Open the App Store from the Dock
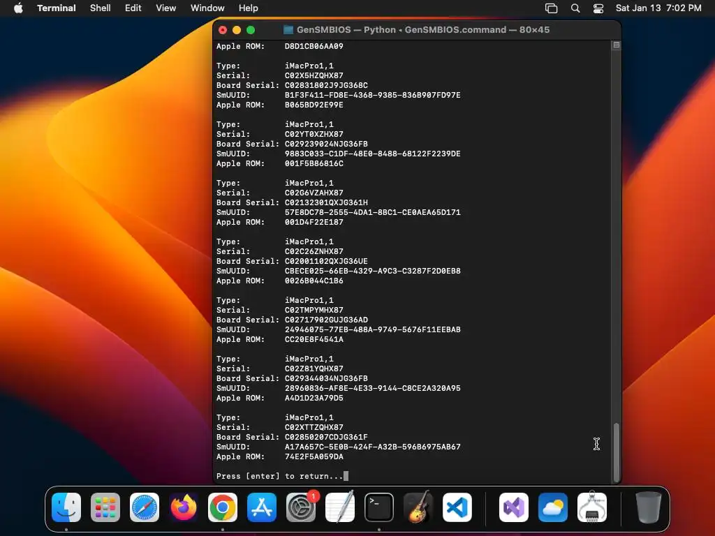 [x=262, y=507]
